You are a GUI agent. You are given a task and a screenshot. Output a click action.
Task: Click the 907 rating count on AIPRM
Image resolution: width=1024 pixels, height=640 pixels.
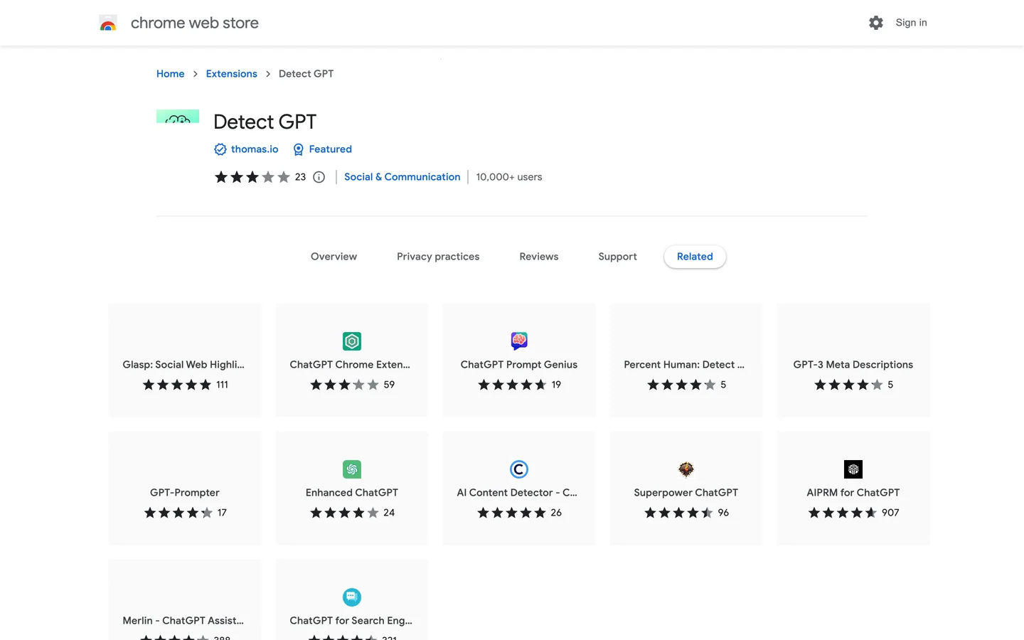(890, 513)
